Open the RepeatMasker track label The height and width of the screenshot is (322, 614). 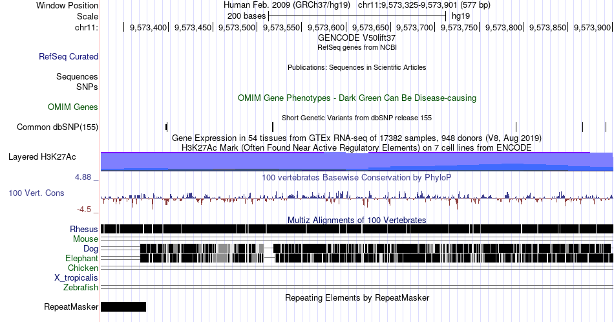(x=71, y=306)
